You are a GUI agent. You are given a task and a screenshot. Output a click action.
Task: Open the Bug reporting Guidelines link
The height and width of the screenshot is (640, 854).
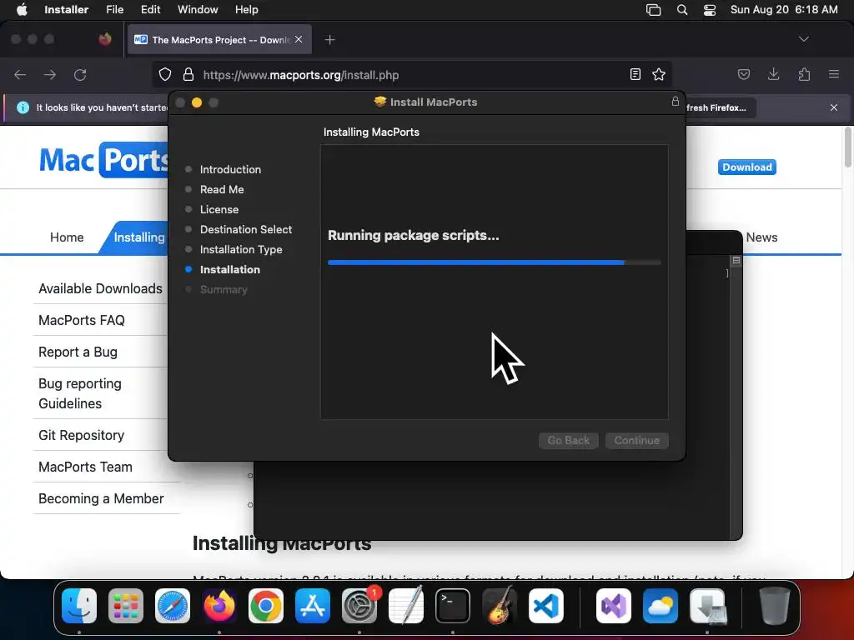tap(80, 393)
